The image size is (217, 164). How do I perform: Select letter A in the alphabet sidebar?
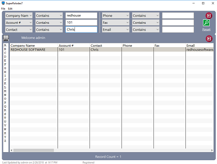[x=5, y=45]
